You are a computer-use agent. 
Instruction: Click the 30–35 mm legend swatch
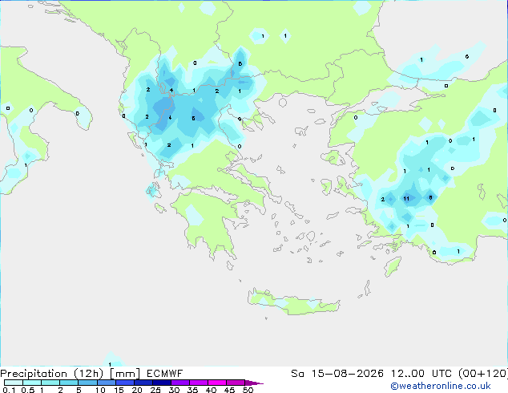tap(180, 383)
